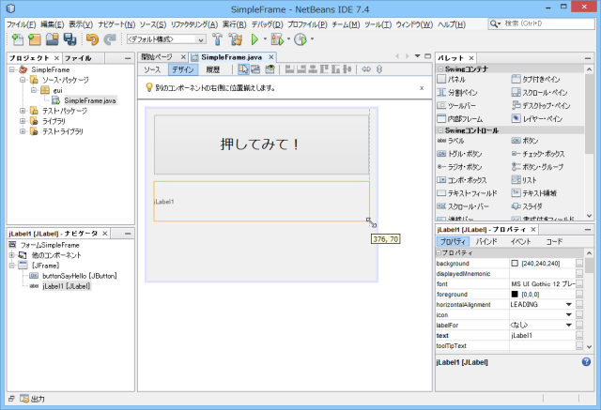Open the 編集(E) menu
The width and height of the screenshot is (601, 410).
coord(53,24)
